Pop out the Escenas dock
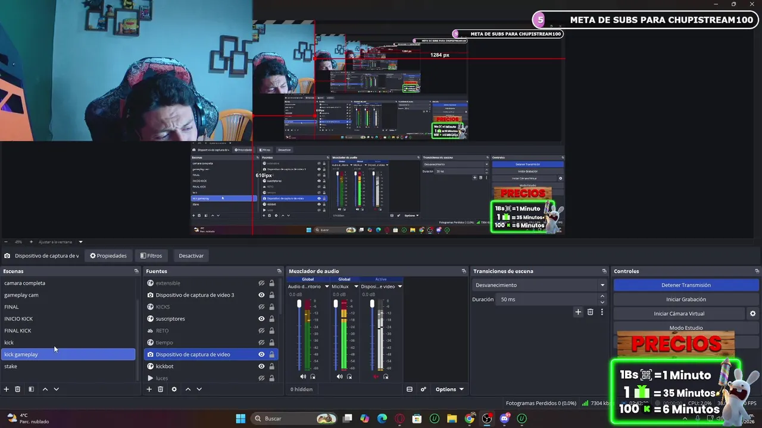This screenshot has height=428, width=762. point(136,271)
